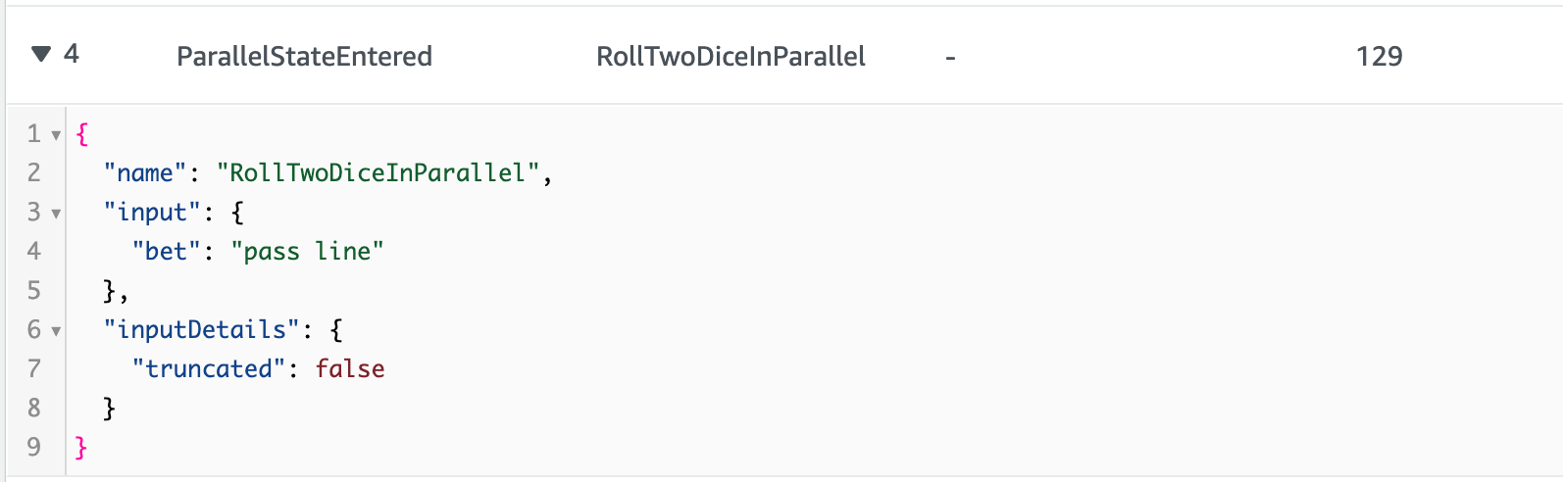1563x482 pixels.
Task: Collapse event row 4 details
Action: 40,54
